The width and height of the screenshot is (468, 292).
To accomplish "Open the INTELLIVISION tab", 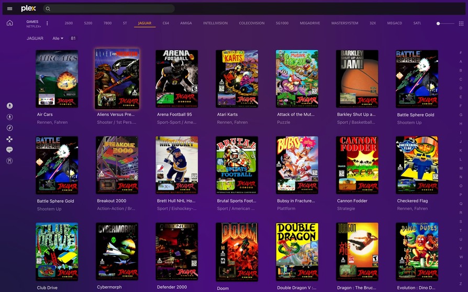I will 215,23.
